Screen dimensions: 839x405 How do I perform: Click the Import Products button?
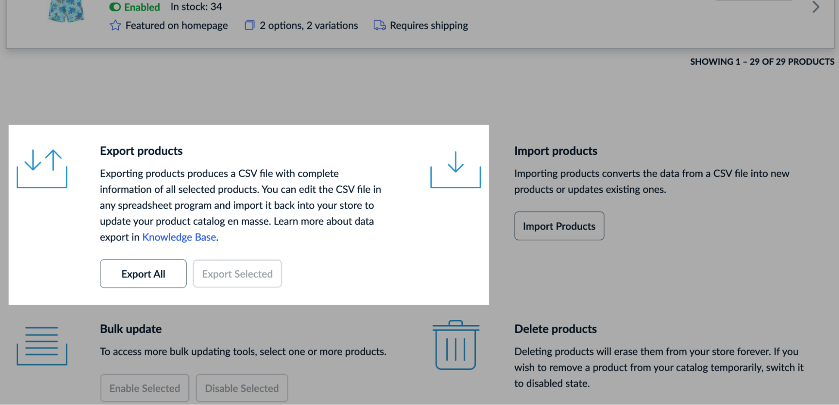(559, 226)
